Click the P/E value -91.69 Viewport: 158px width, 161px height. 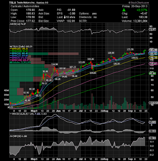point(71,10)
